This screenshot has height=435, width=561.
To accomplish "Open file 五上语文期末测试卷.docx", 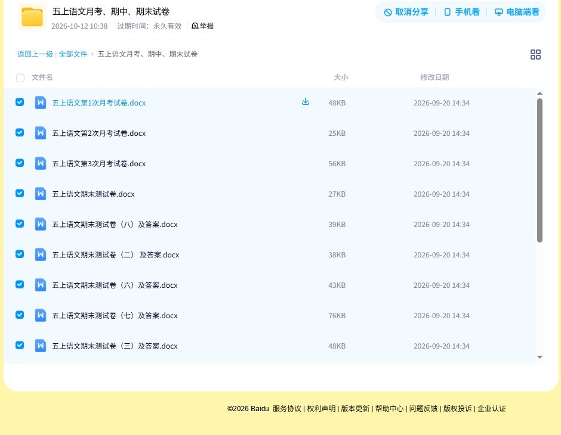I will pos(93,194).
